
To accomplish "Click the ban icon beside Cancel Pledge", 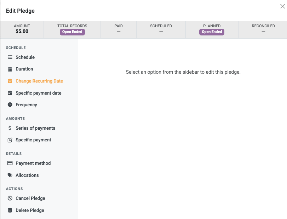I will (10, 198).
